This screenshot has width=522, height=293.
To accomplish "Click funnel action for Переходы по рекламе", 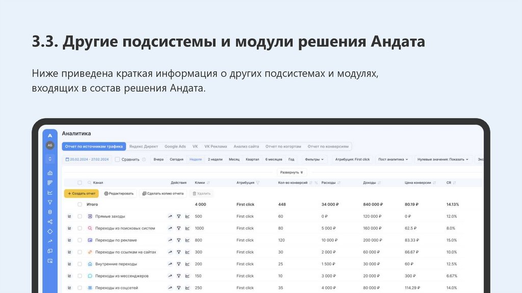I will [179, 240].
